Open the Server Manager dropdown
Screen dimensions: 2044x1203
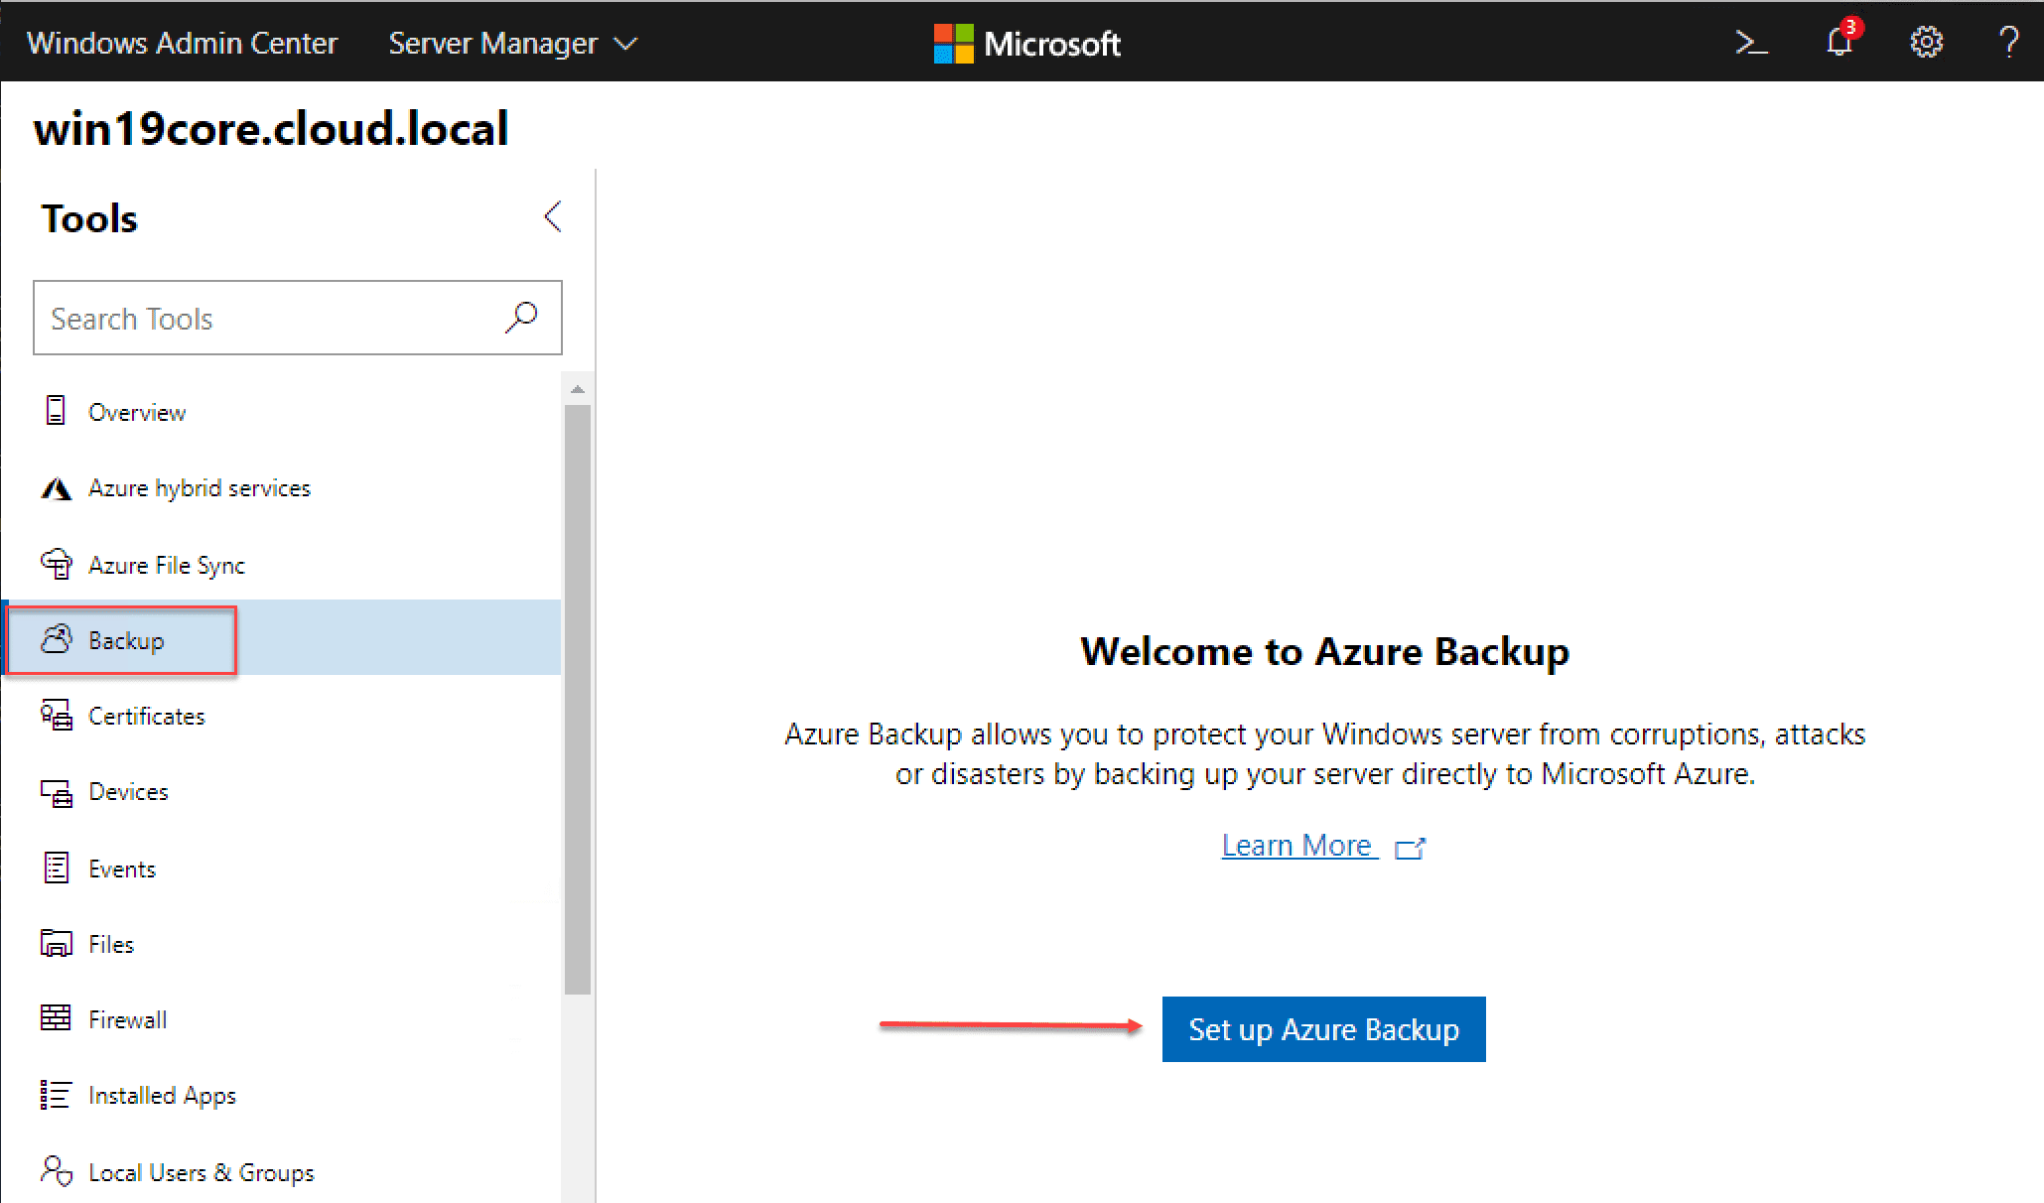tap(512, 43)
